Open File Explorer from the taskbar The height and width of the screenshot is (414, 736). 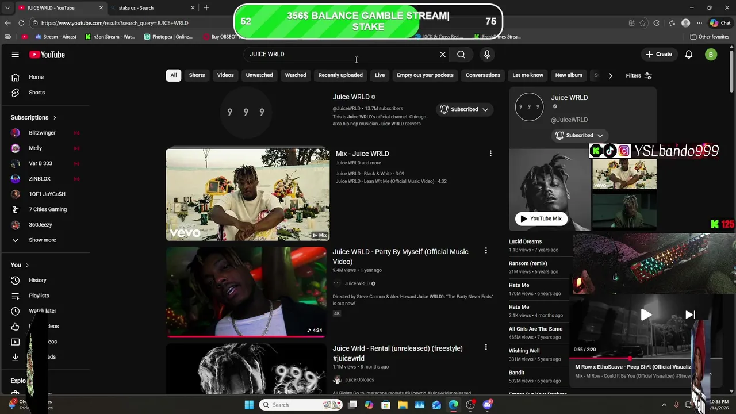(x=402, y=405)
